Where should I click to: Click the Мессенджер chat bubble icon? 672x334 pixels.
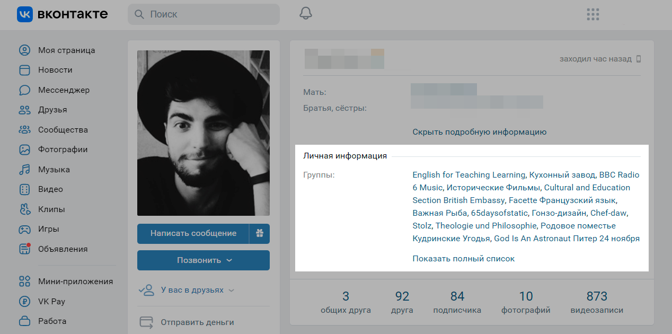tap(24, 90)
